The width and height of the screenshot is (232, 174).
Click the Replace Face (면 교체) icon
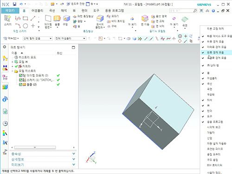pos(153,21)
